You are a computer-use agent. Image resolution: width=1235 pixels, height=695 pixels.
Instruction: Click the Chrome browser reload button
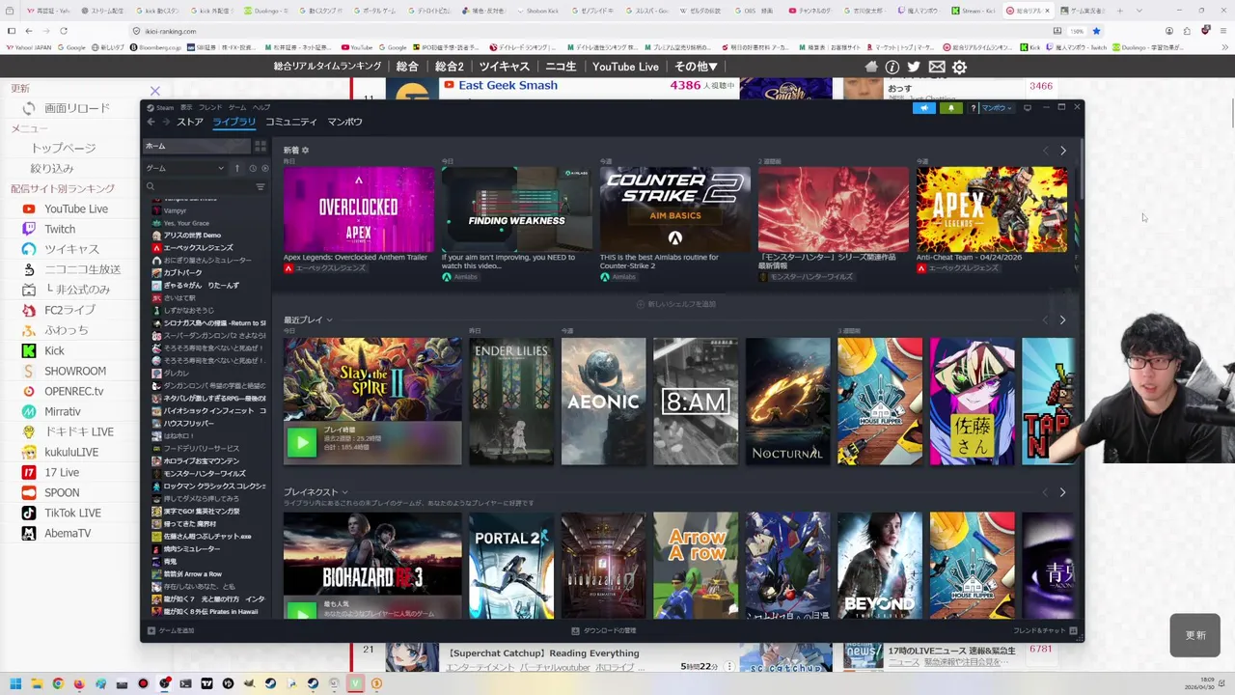[63, 31]
